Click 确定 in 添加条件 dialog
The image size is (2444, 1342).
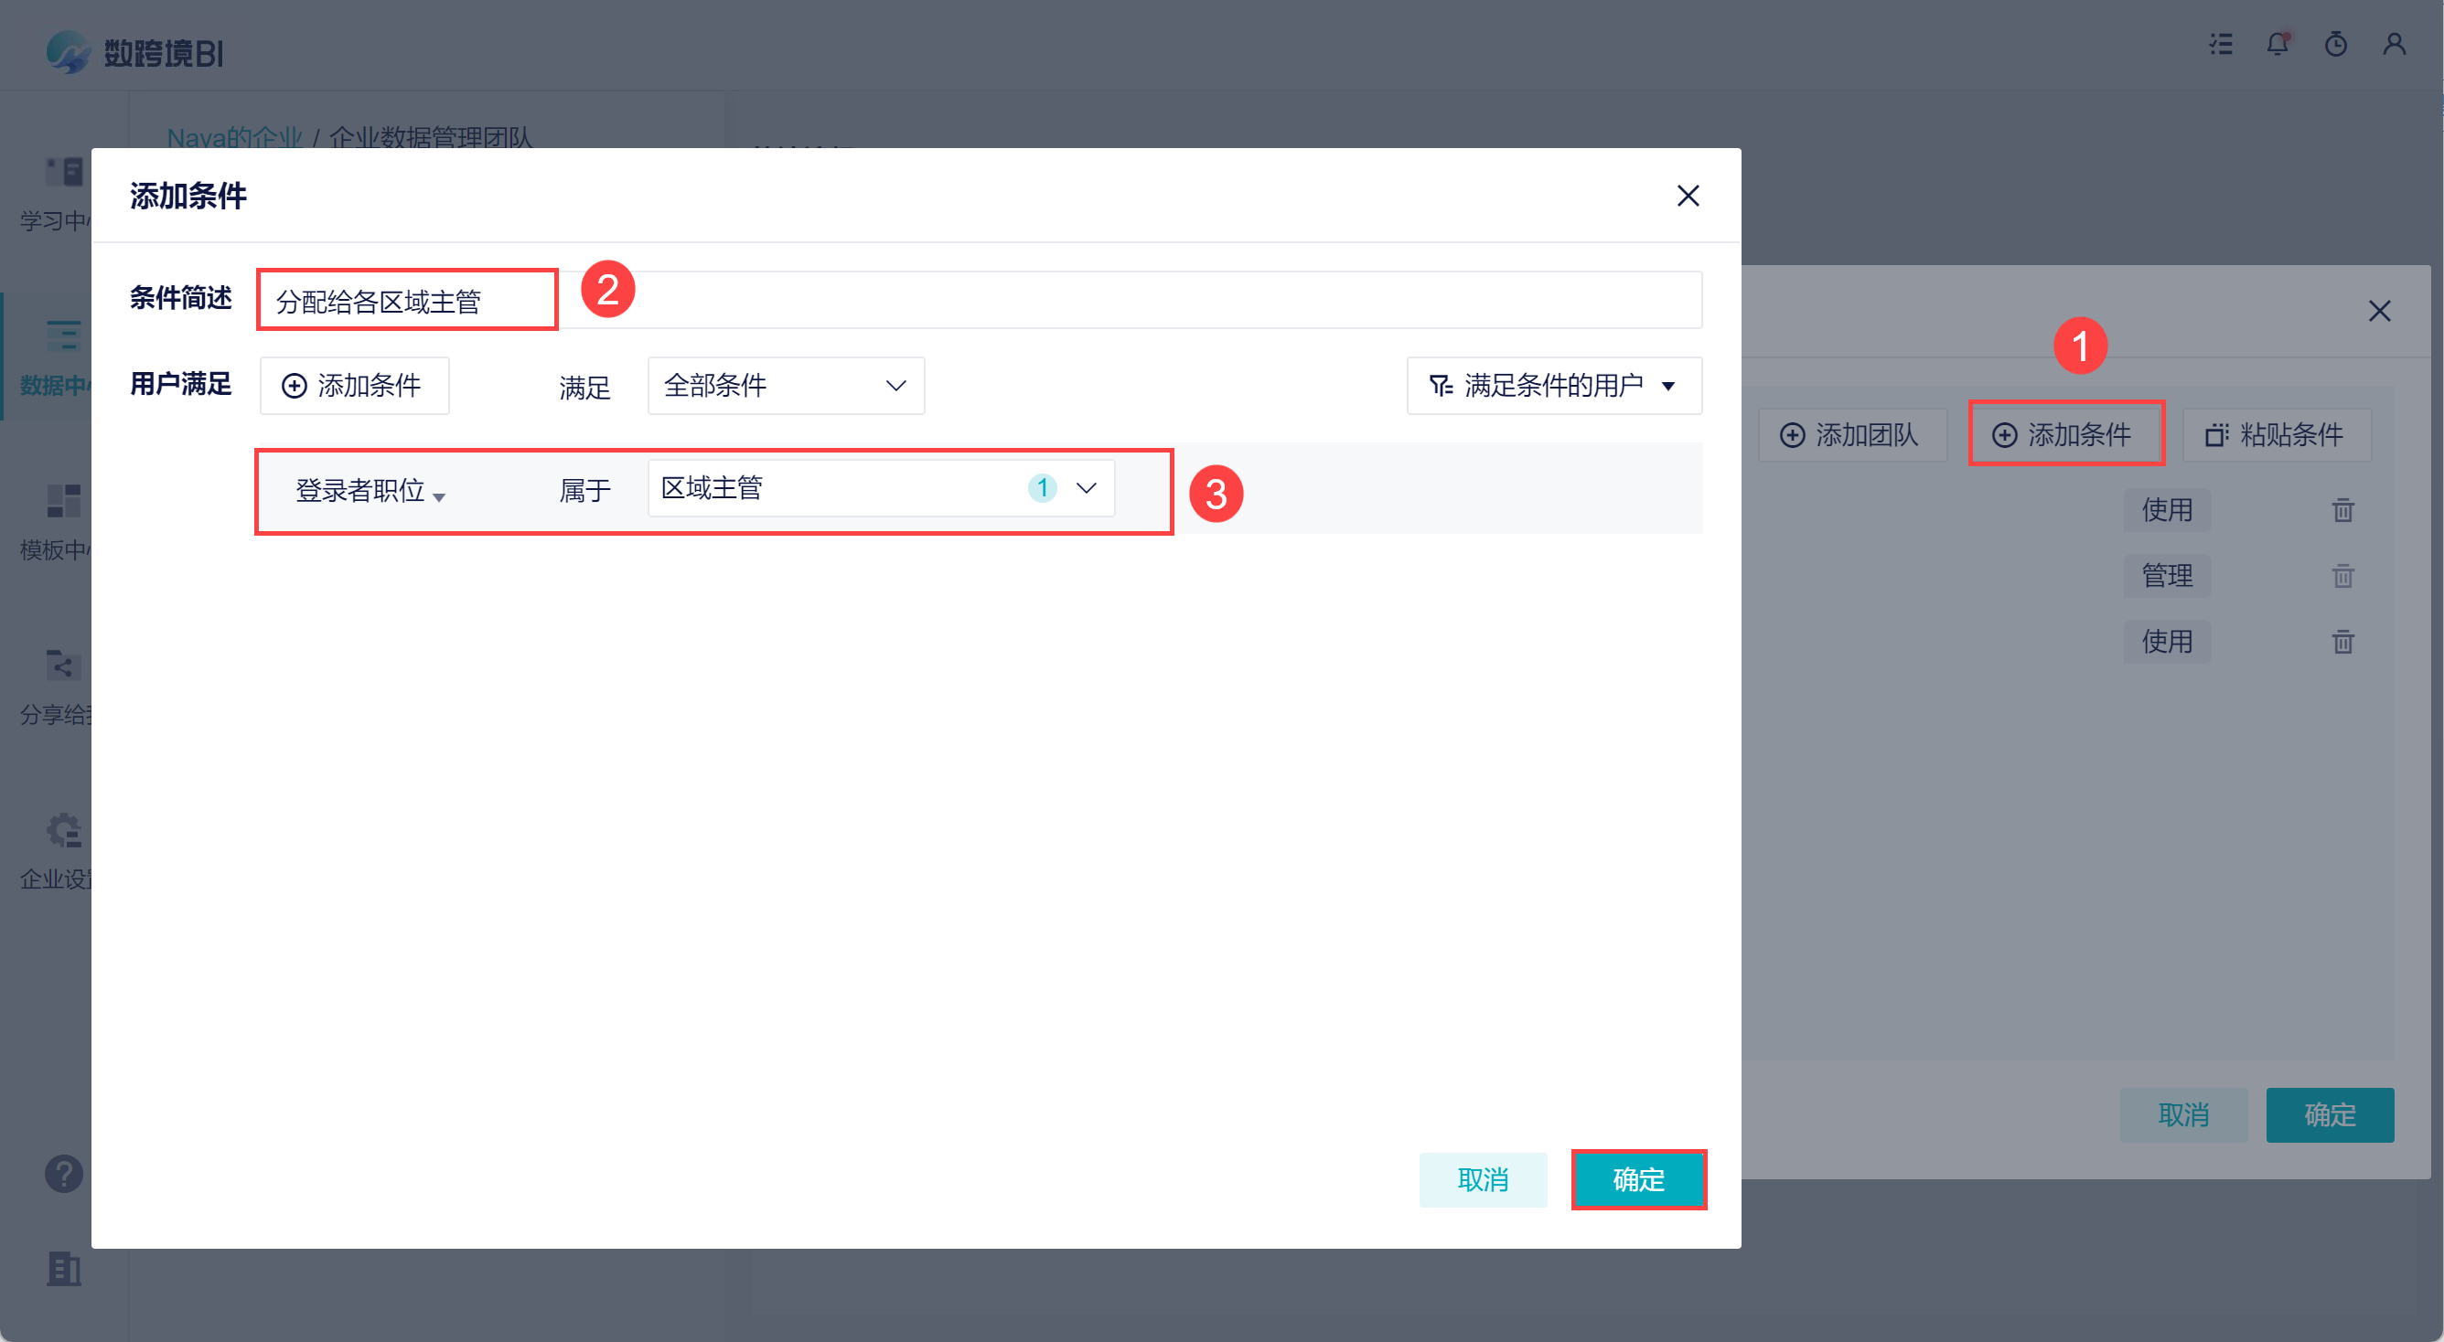coord(1638,1180)
